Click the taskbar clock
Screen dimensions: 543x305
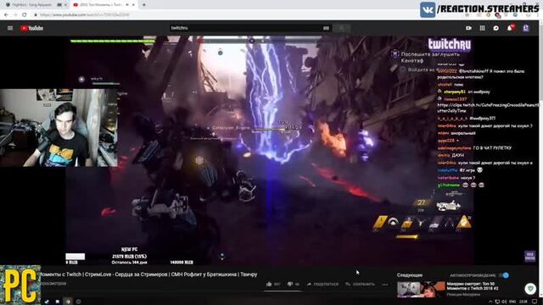point(523,302)
